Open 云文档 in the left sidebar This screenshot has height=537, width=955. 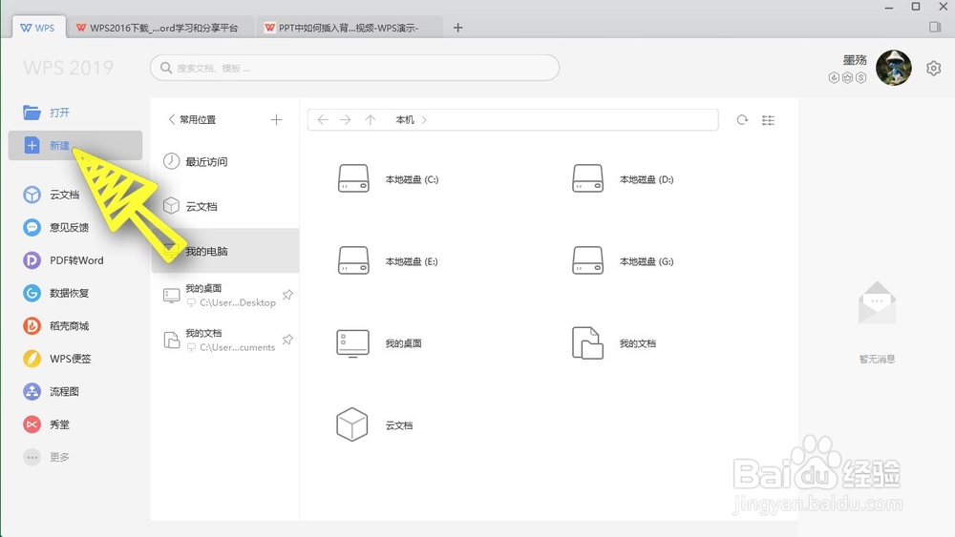click(x=52, y=195)
